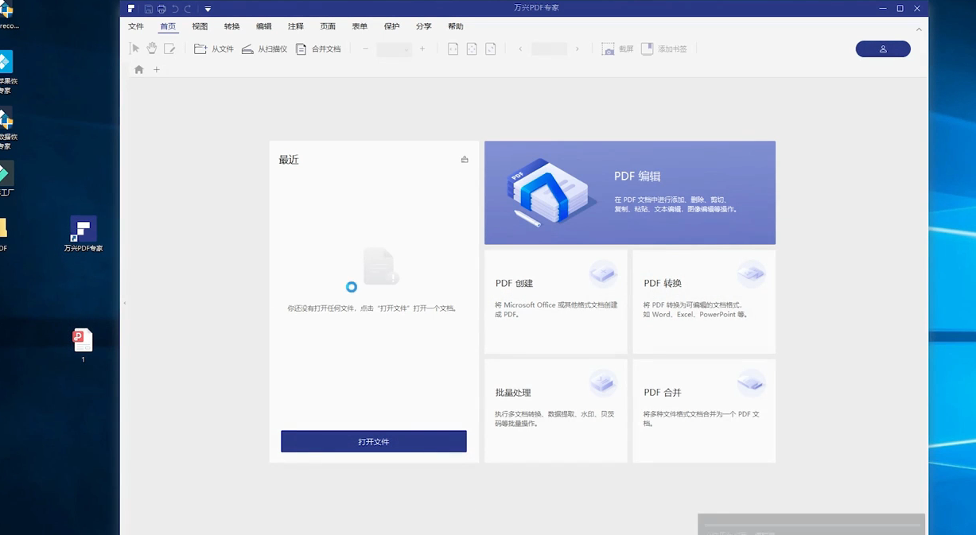Open the PDF 编辑 card
The width and height of the screenshot is (976, 535).
pyautogui.click(x=630, y=192)
